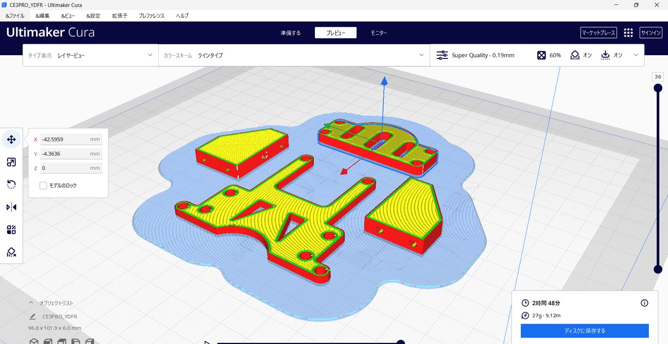
Task: Open the マーケットプレース button
Action: coord(598,33)
